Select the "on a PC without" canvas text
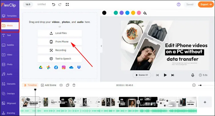Viewport: 215px width, 116px height. pyautogui.click(x=184, y=52)
